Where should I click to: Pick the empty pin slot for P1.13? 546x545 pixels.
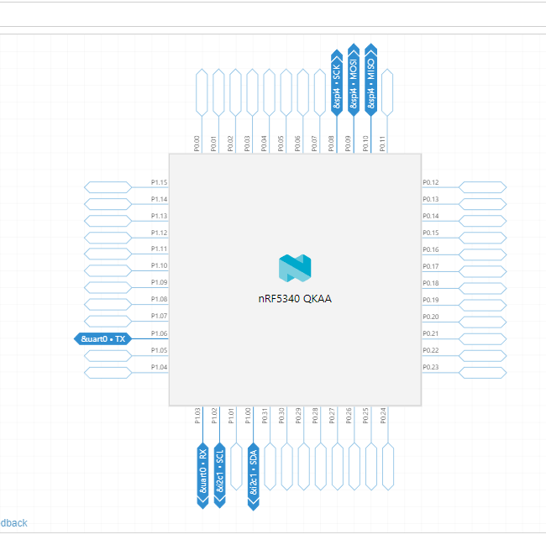[108, 221]
